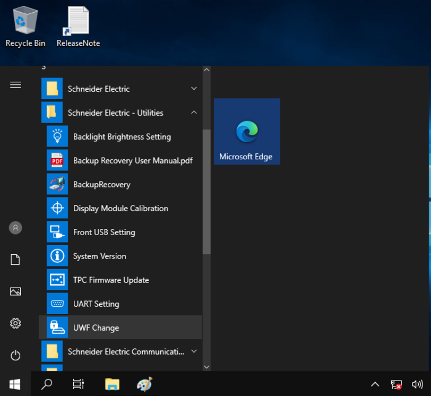The height and width of the screenshot is (396, 431).
Task: Open File Explorer from taskbar
Action: (x=112, y=384)
